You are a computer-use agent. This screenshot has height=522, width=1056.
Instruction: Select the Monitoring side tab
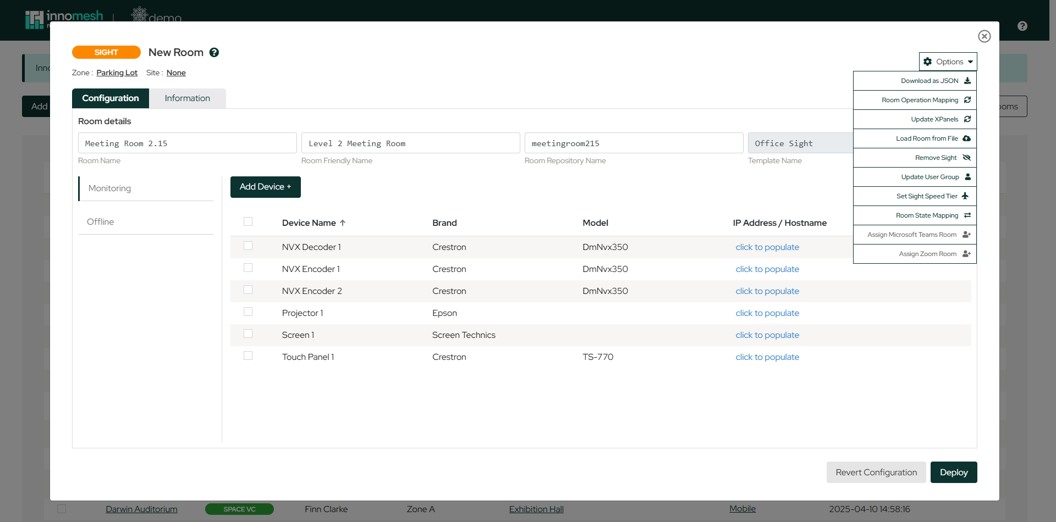tap(146, 188)
